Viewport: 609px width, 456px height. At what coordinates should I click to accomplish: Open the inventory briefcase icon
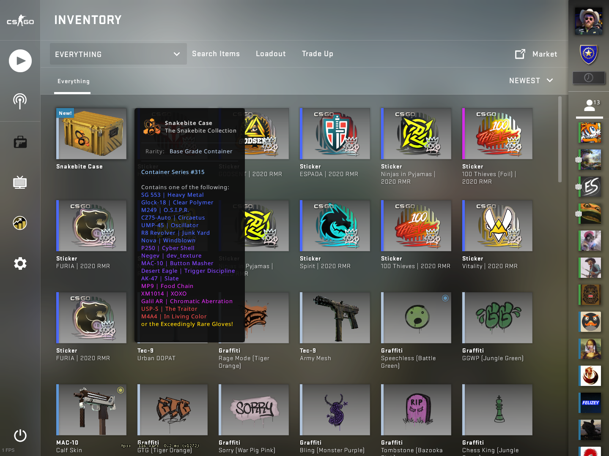[x=20, y=142]
